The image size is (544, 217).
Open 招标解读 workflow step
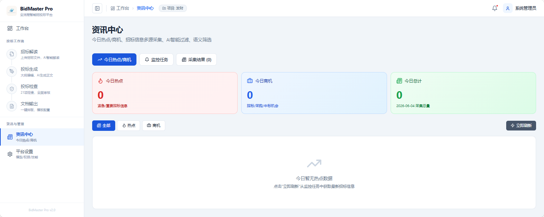[x=42, y=54]
